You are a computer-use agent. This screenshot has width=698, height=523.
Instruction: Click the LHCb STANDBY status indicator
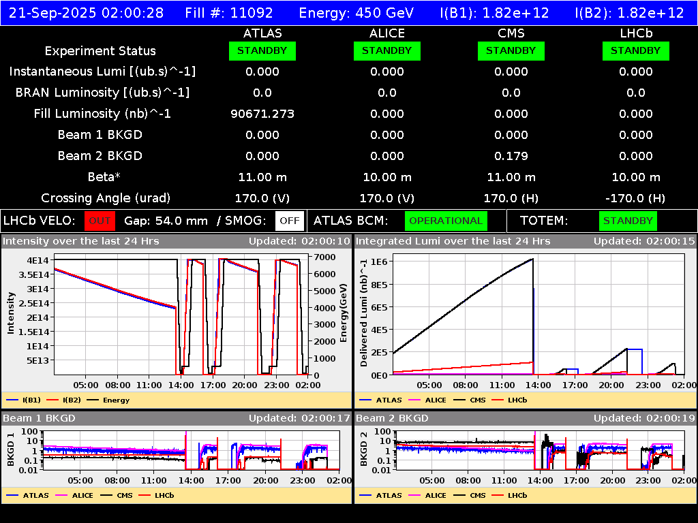pyautogui.click(x=635, y=50)
